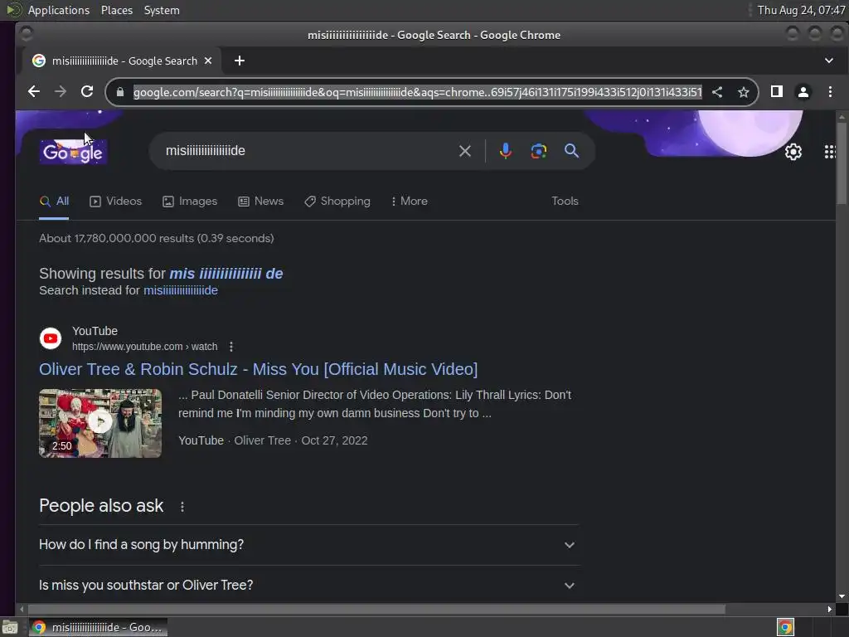Viewport: 849px width, 637px height.
Task: Click the vertical page scrollbar
Action: pyautogui.click(x=842, y=164)
